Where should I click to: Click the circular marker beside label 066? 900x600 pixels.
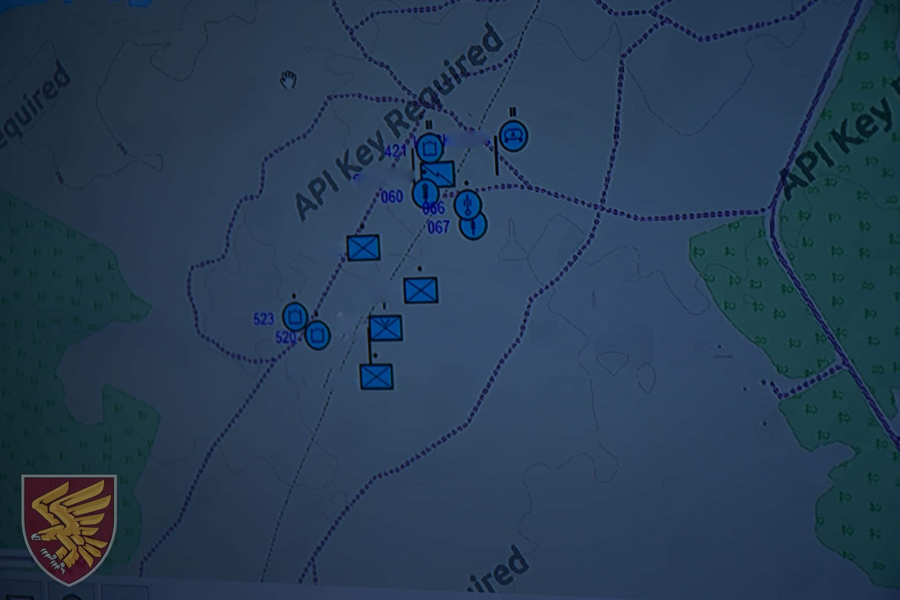click(x=467, y=204)
